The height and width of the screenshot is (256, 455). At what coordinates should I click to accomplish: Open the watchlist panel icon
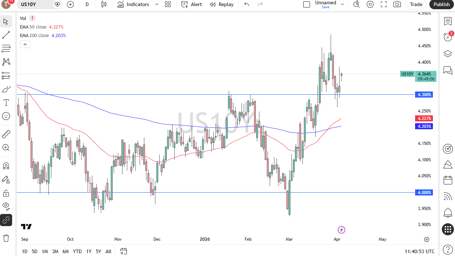(x=448, y=21)
